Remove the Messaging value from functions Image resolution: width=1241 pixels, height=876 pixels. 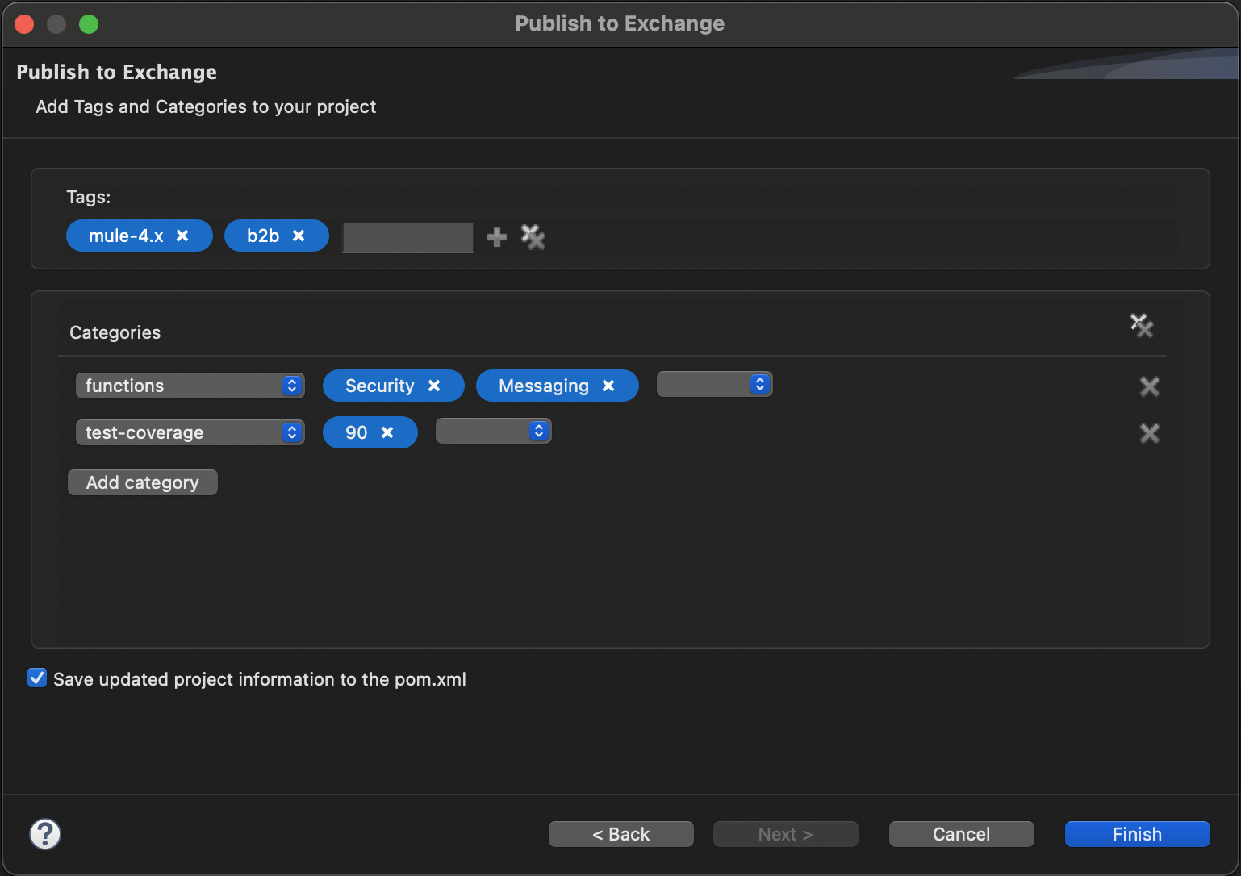[x=608, y=386]
